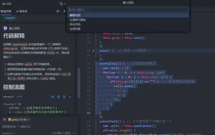
Task: Click the 'cells.push({' code line
Action: tap(125, 86)
